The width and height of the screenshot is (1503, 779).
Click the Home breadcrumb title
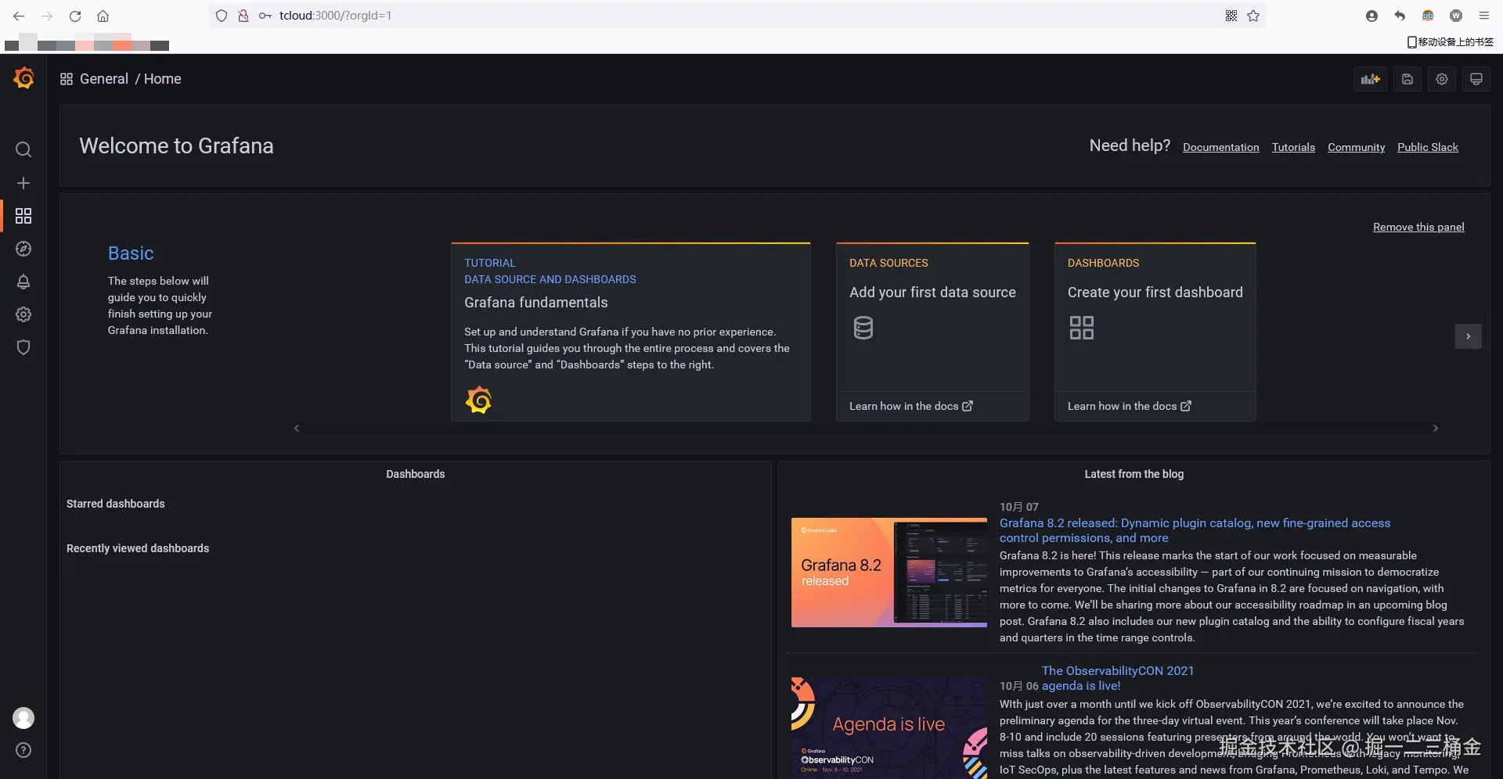pyautogui.click(x=163, y=79)
